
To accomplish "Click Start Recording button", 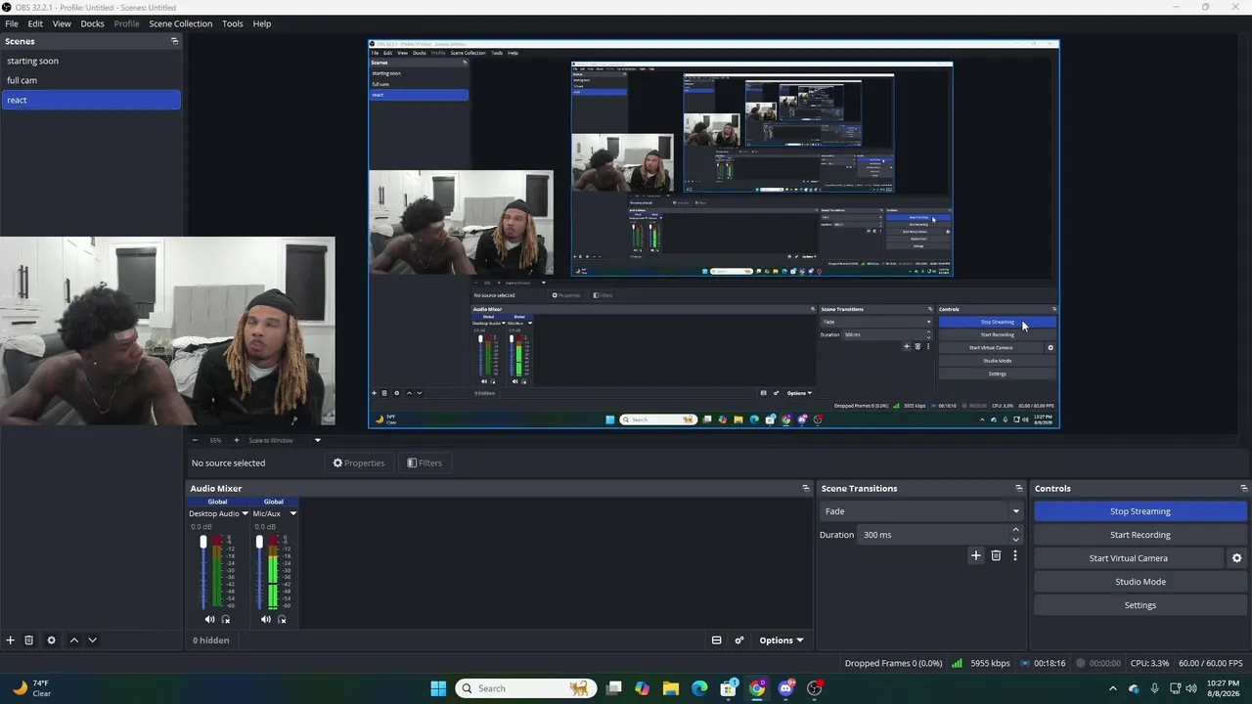I will [1140, 535].
